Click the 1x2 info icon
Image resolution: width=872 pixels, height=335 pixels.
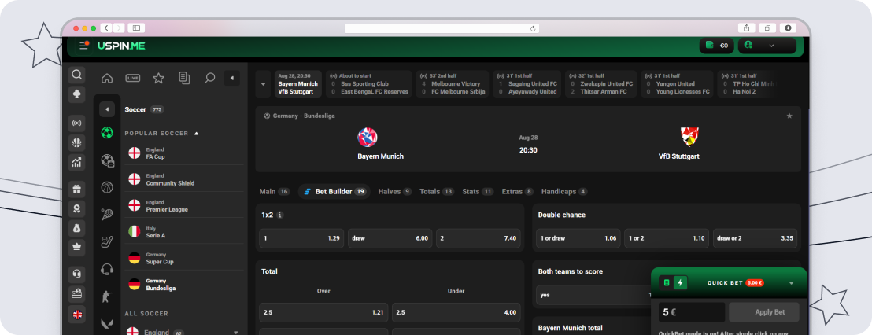(x=279, y=215)
